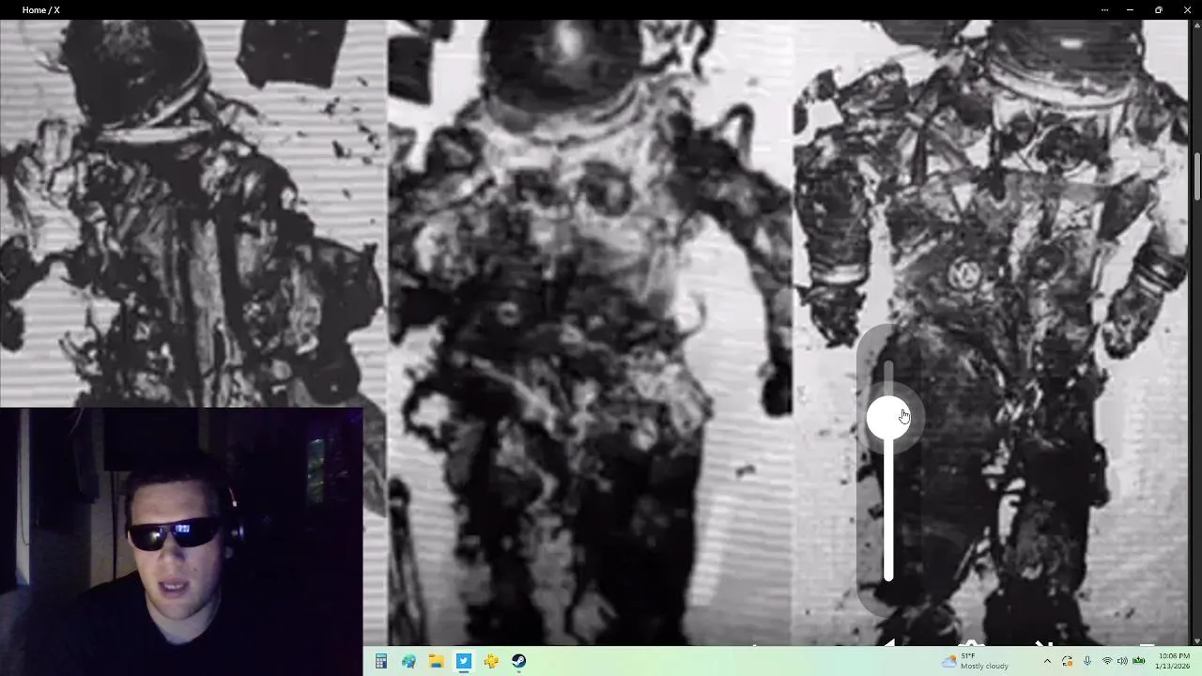The width and height of the screenshot is (1202, 676).
Task: Open File Explorer from the taskbar
Action: (x=436, y=661)
